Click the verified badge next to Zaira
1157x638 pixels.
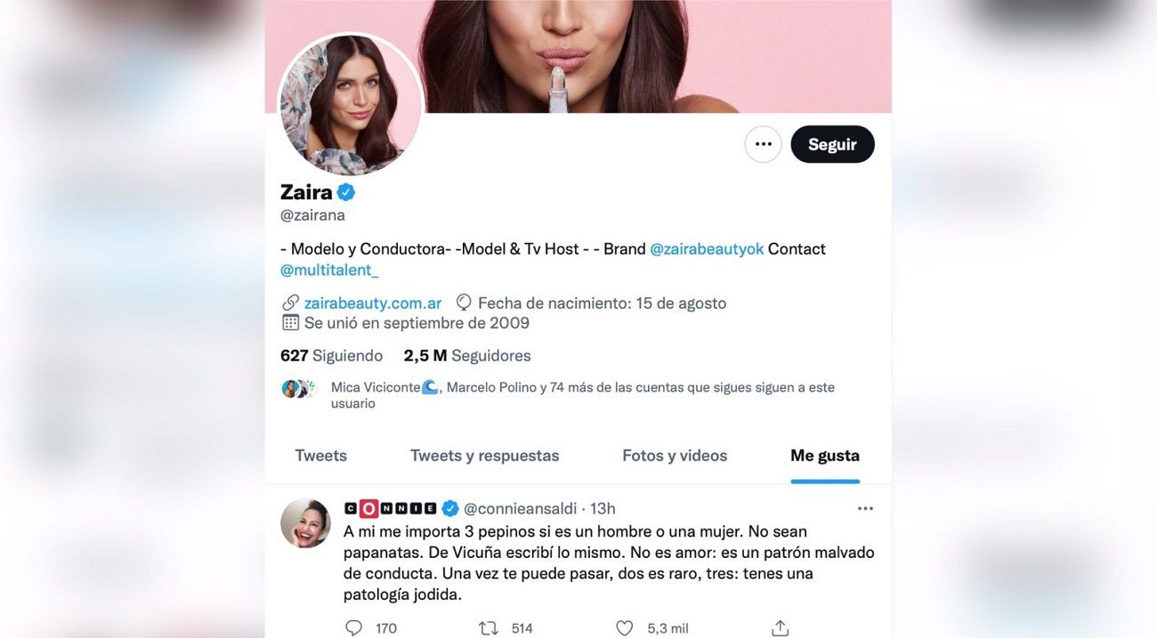(346, 192)
